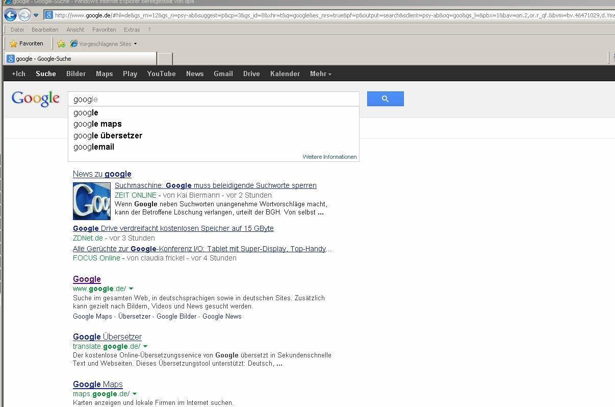
Task: Go to Play in Google bar
Action: point(130,74)
